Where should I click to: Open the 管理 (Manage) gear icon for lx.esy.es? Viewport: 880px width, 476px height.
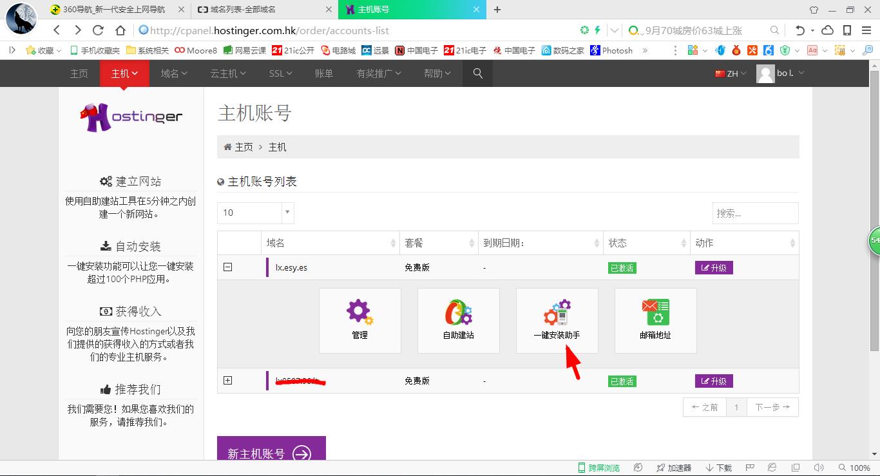[x=359, y=320]
